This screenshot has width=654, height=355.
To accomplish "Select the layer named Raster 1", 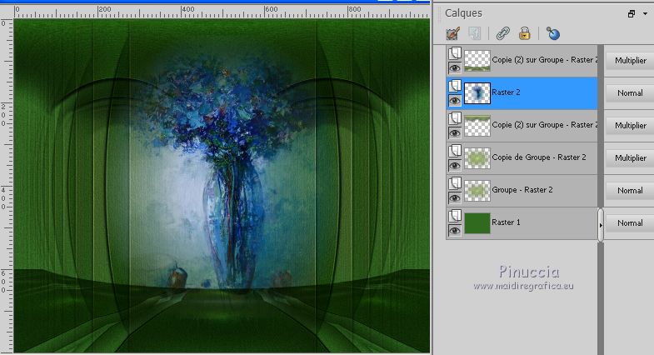I will [x=506, y=222].
